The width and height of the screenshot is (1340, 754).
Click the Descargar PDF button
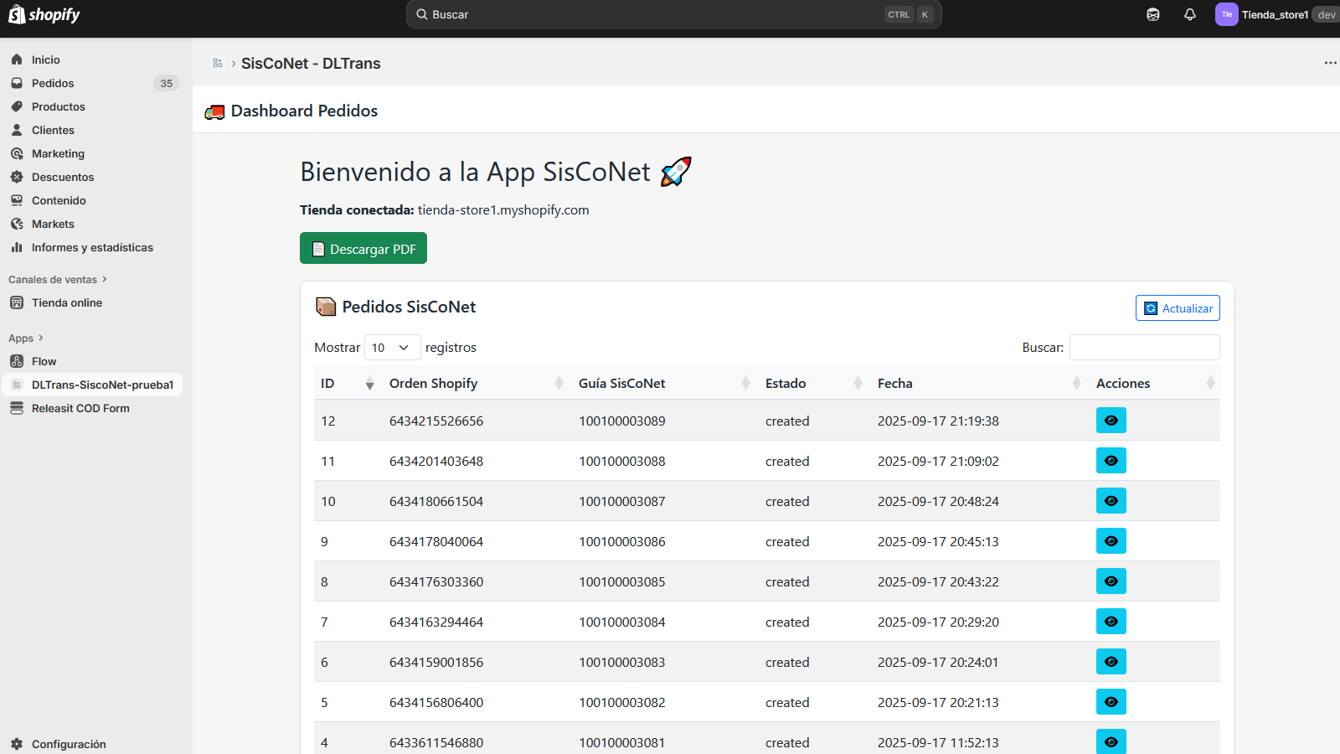(363, 249)
